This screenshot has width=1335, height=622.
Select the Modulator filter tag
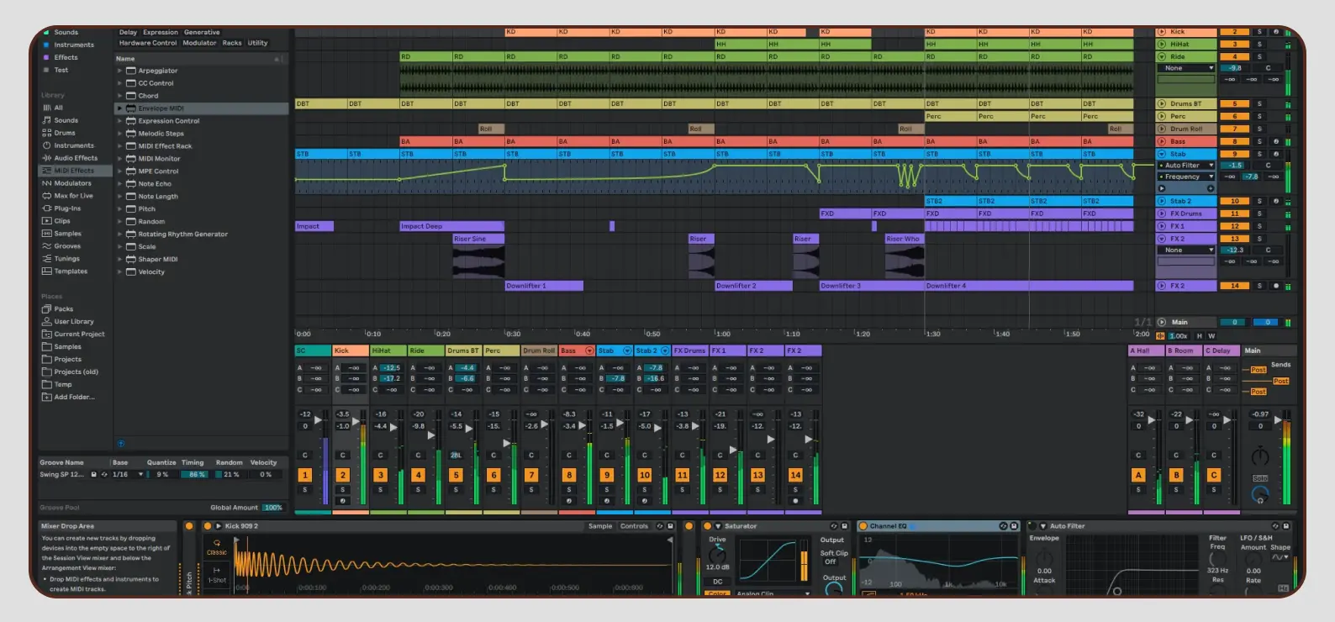point(199,43)
